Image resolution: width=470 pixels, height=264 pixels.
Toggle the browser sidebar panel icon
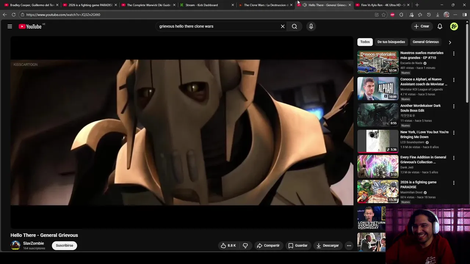(x=464, y=15)
